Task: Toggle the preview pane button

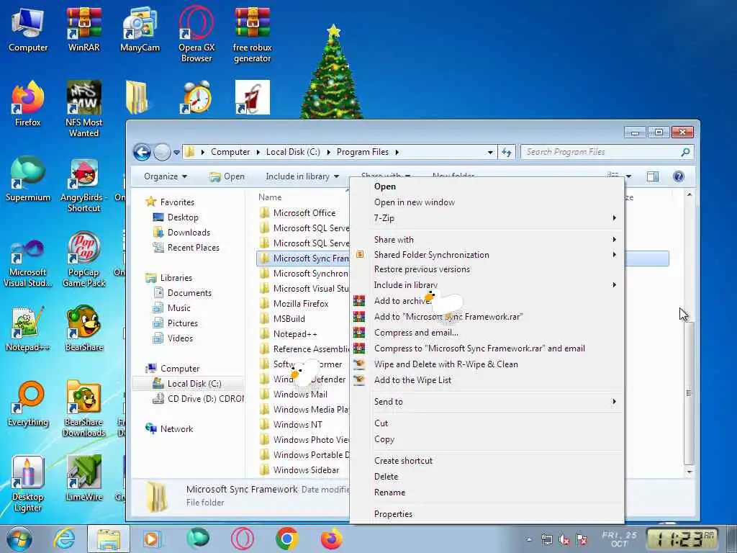Action: (x=652, y=176)
